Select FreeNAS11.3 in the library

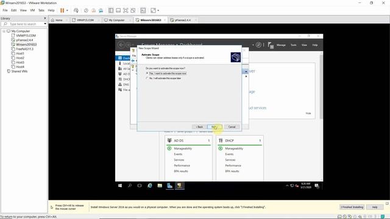click(24, 49)
